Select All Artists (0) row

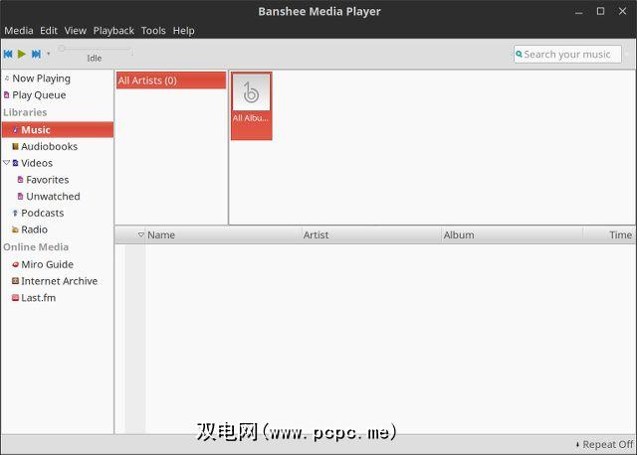coord(171,80)
